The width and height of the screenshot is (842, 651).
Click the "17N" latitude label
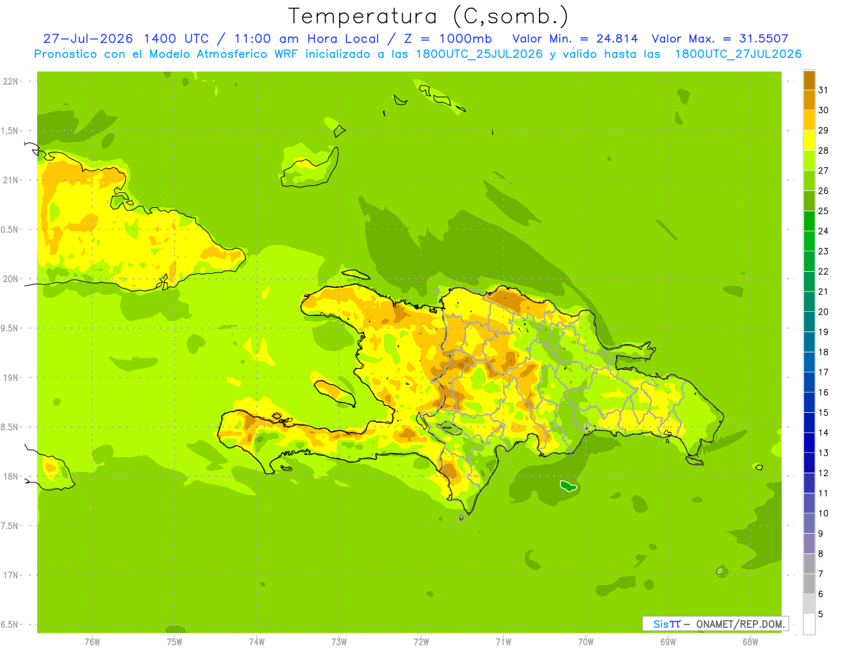coord(12,575)
